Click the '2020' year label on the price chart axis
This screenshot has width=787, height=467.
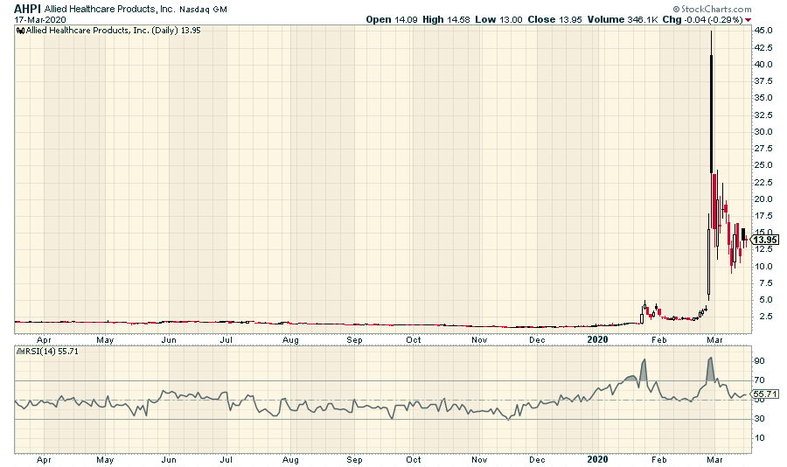pos(598,340)
